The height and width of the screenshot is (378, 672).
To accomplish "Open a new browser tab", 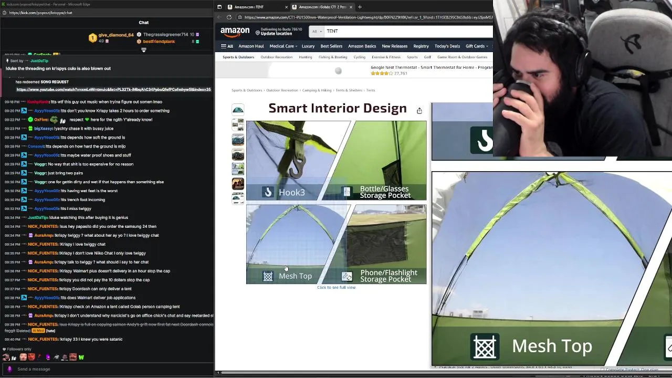I will 360,7.
